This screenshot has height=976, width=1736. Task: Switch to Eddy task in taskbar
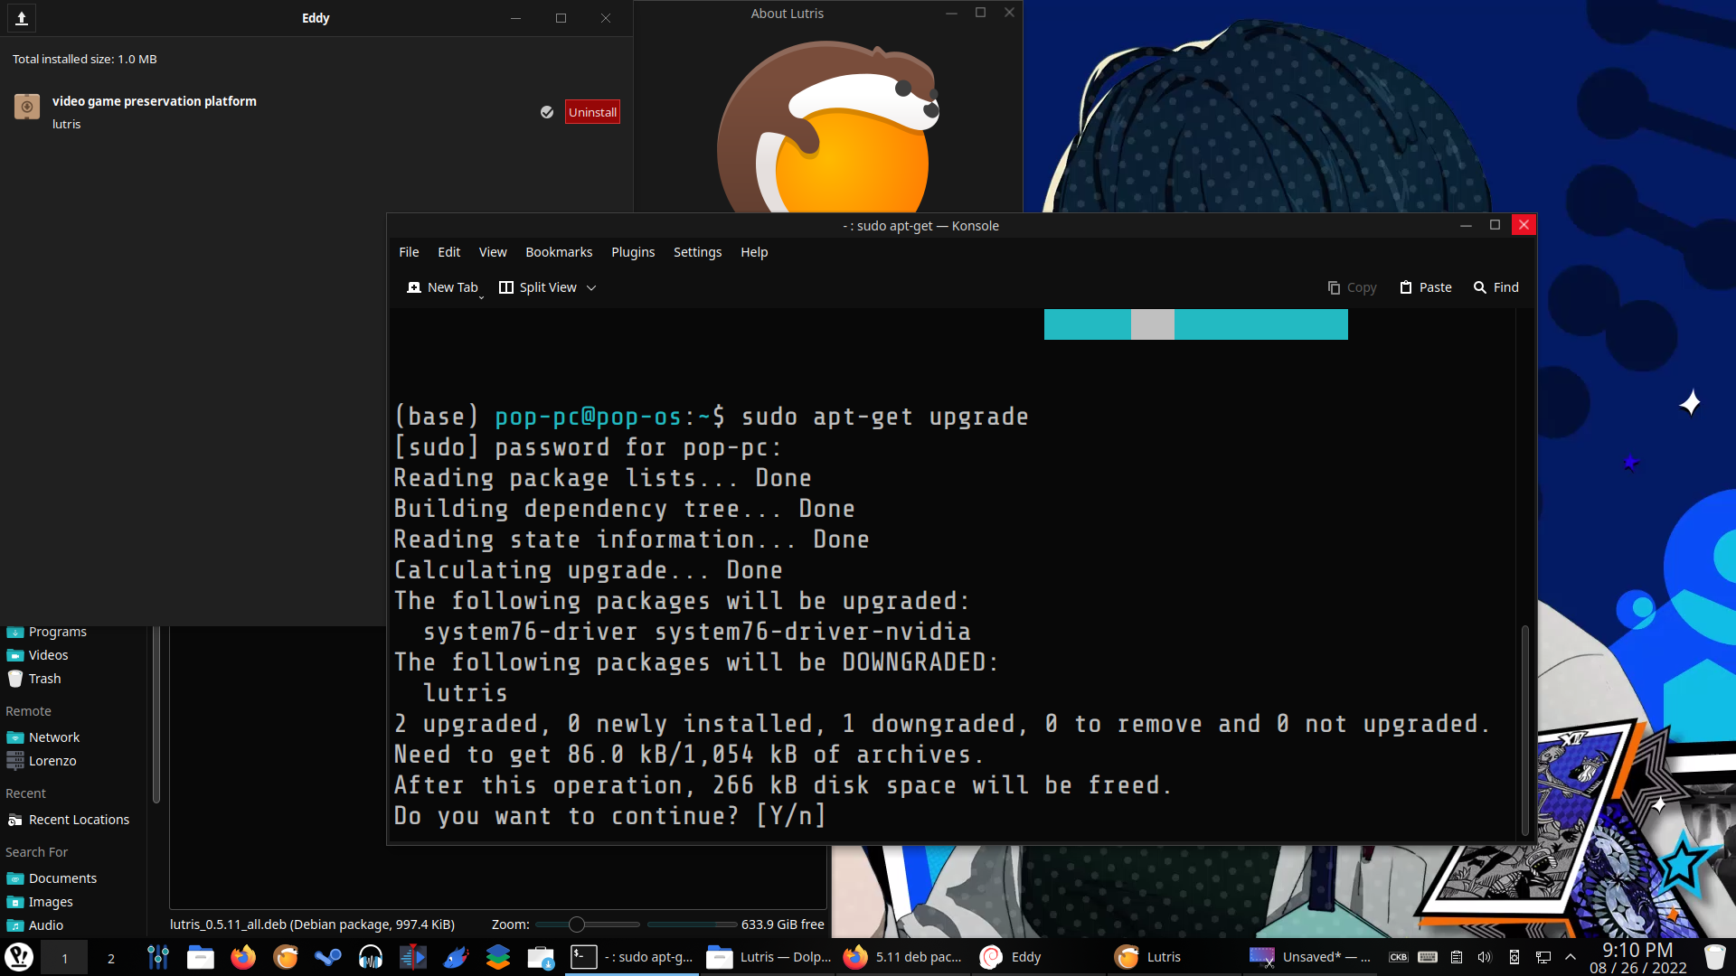(x=1040, y=957)
